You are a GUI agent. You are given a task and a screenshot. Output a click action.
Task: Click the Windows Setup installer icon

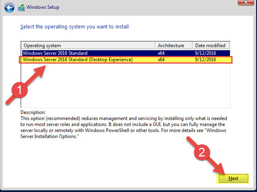click(x=21, y=8)
